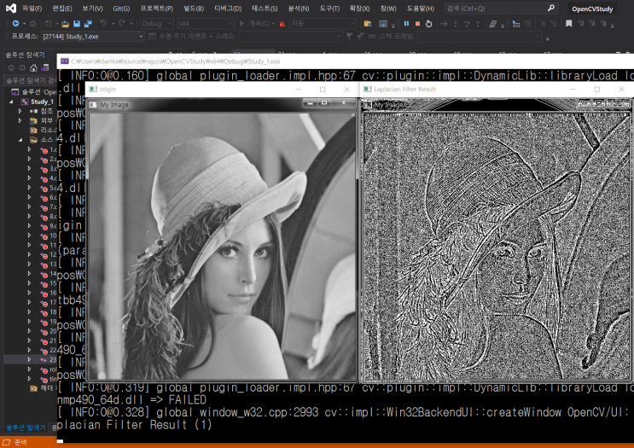Open the 디버그(D) menu
Image resolution: width=634 pixels, height=448 pixels.
[228, 9]
